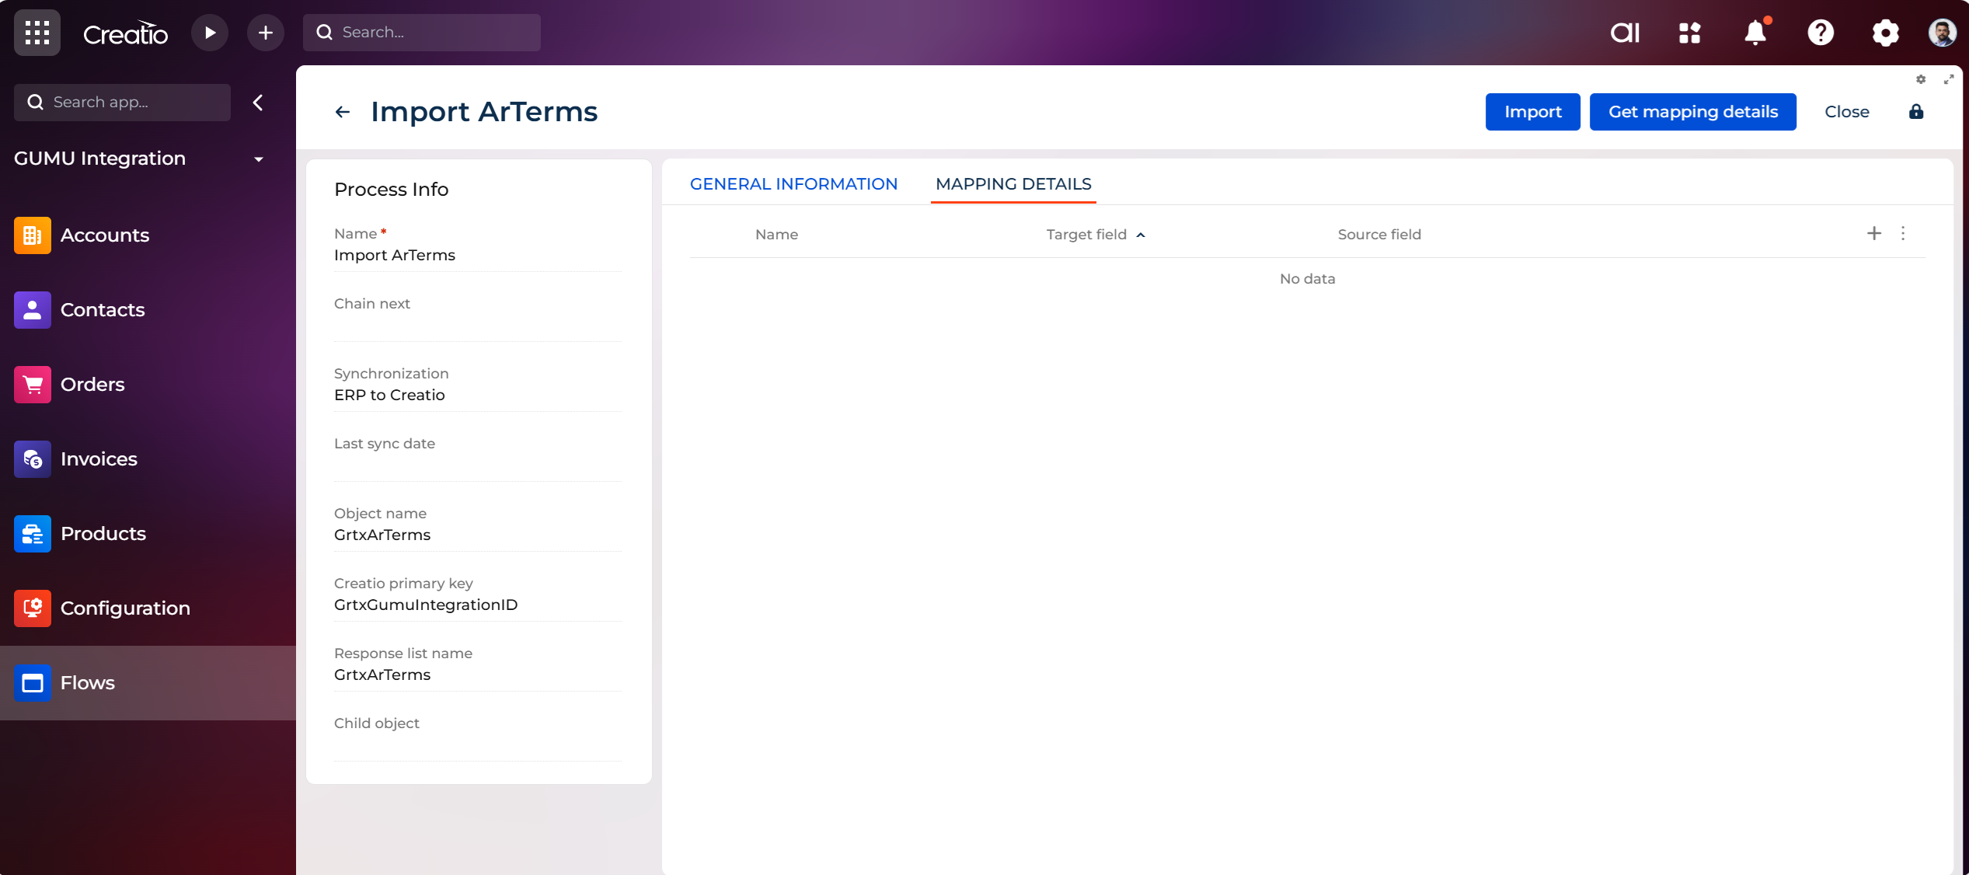Open the Configuration section in sidebar
The height and width of the screenshot is (875, 1969).
click(x=125, y=608)
